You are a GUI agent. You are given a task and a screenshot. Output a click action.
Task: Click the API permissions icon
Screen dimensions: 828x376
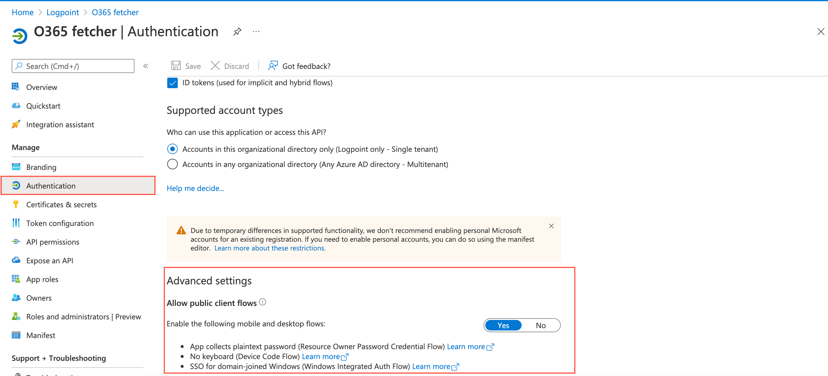pos(15,242)
